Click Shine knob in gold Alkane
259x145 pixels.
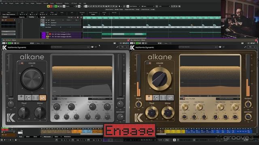(x=168, y=113)
